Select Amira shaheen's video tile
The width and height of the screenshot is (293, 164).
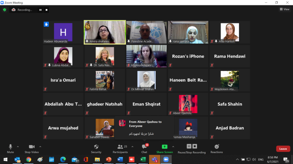105,32
